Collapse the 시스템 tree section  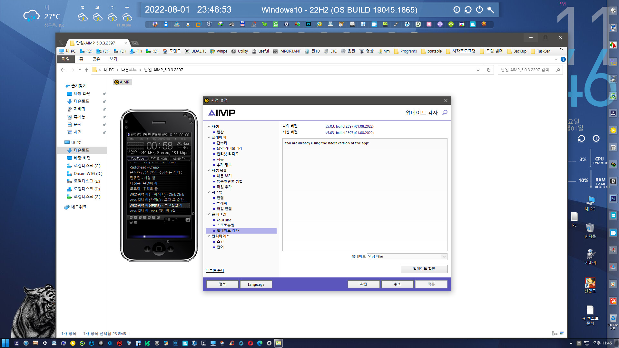[209, 192]
